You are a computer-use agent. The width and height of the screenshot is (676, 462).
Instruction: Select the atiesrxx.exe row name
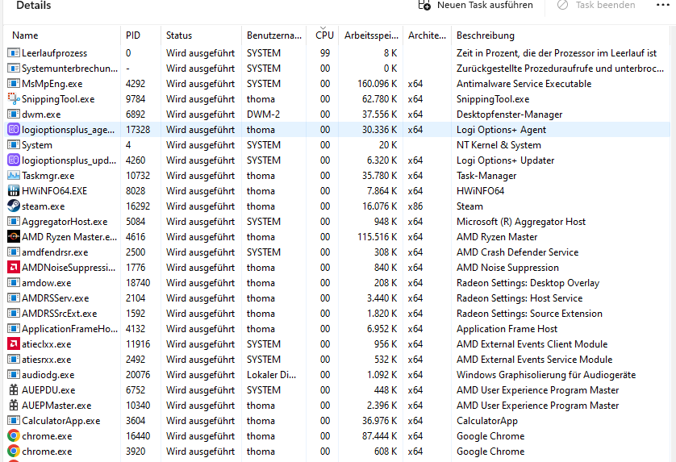click(47, 360)
